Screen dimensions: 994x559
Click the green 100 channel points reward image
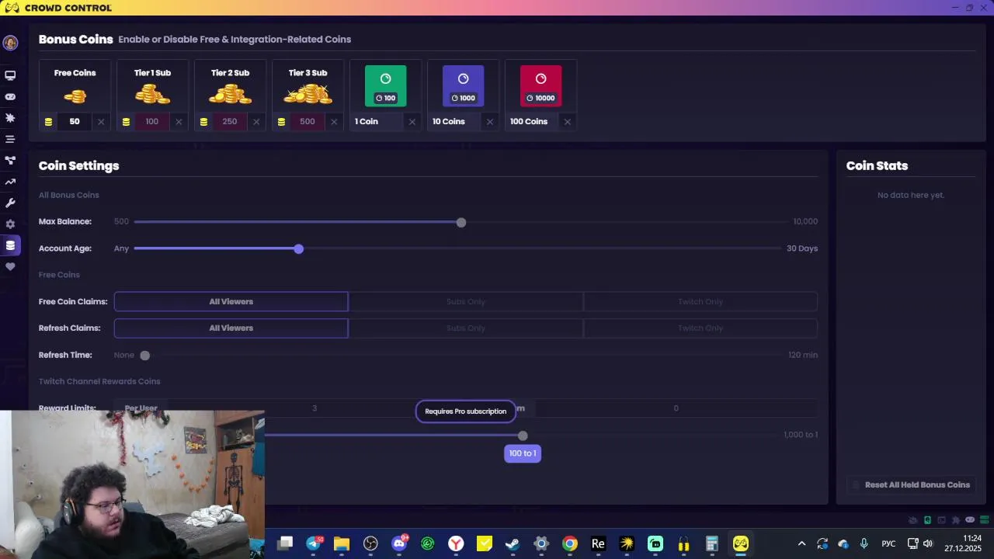click(x=385, y=86)
